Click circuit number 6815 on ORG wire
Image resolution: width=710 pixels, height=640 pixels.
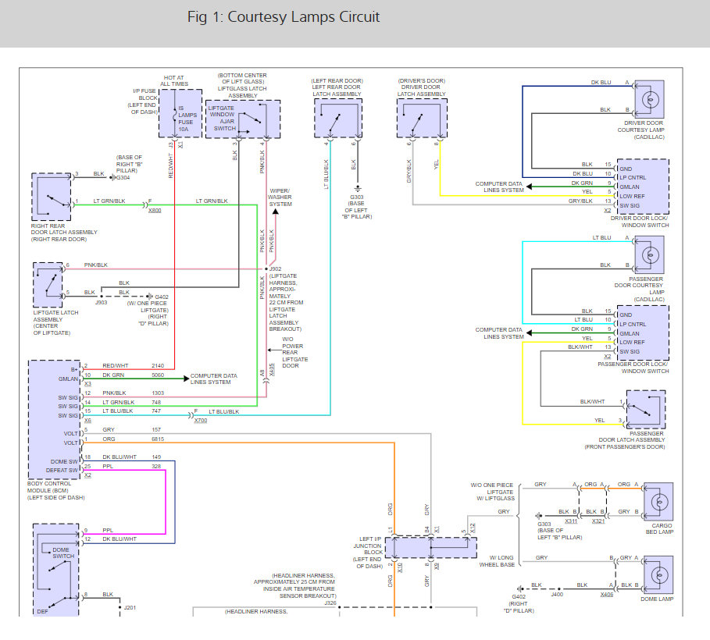pos(158,439)
